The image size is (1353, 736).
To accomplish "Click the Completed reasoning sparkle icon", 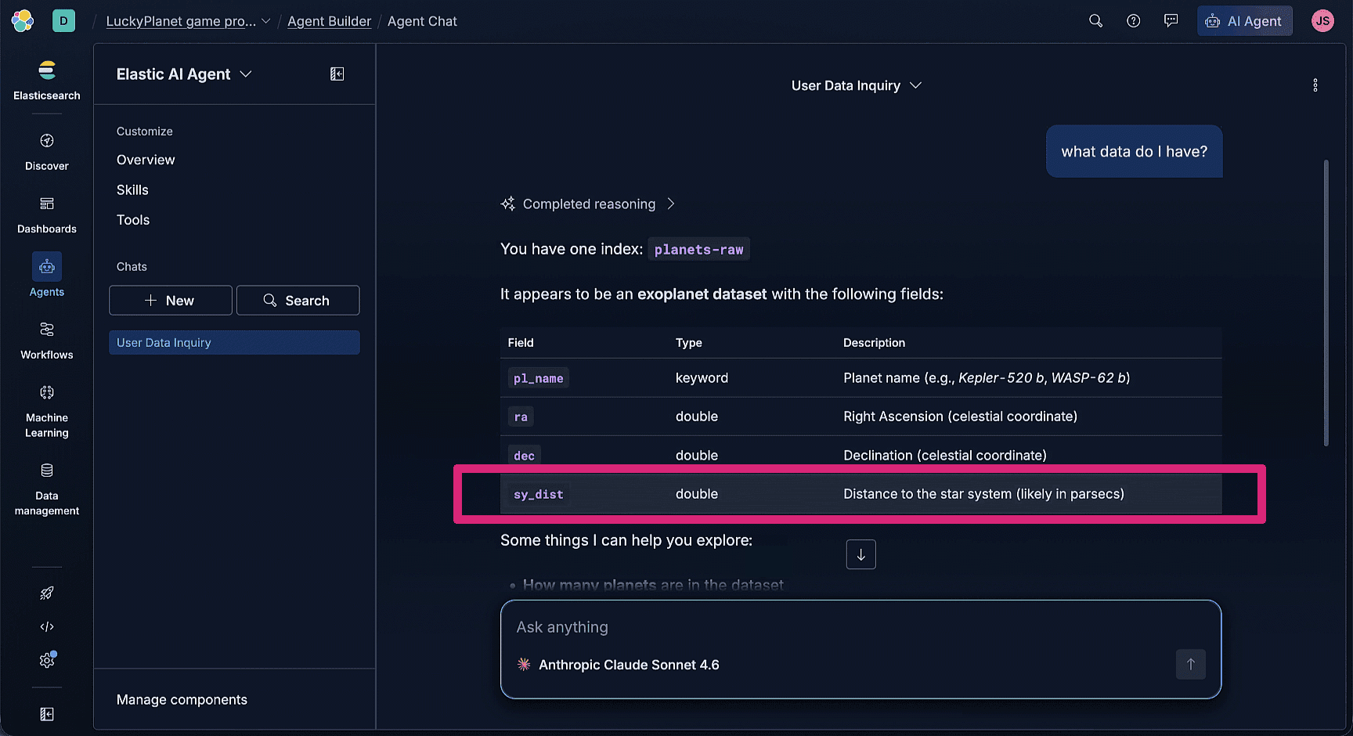I will tap(508, 204).
